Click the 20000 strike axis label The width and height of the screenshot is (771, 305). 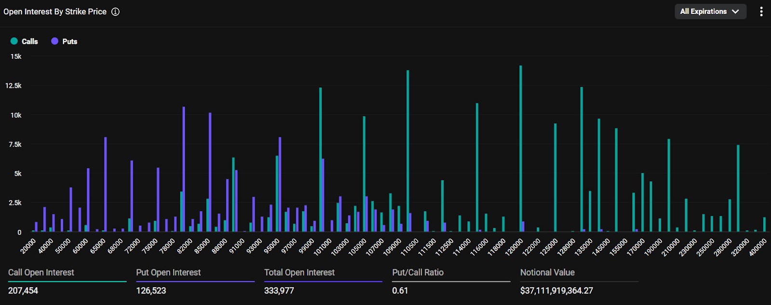tap(28, 246)
